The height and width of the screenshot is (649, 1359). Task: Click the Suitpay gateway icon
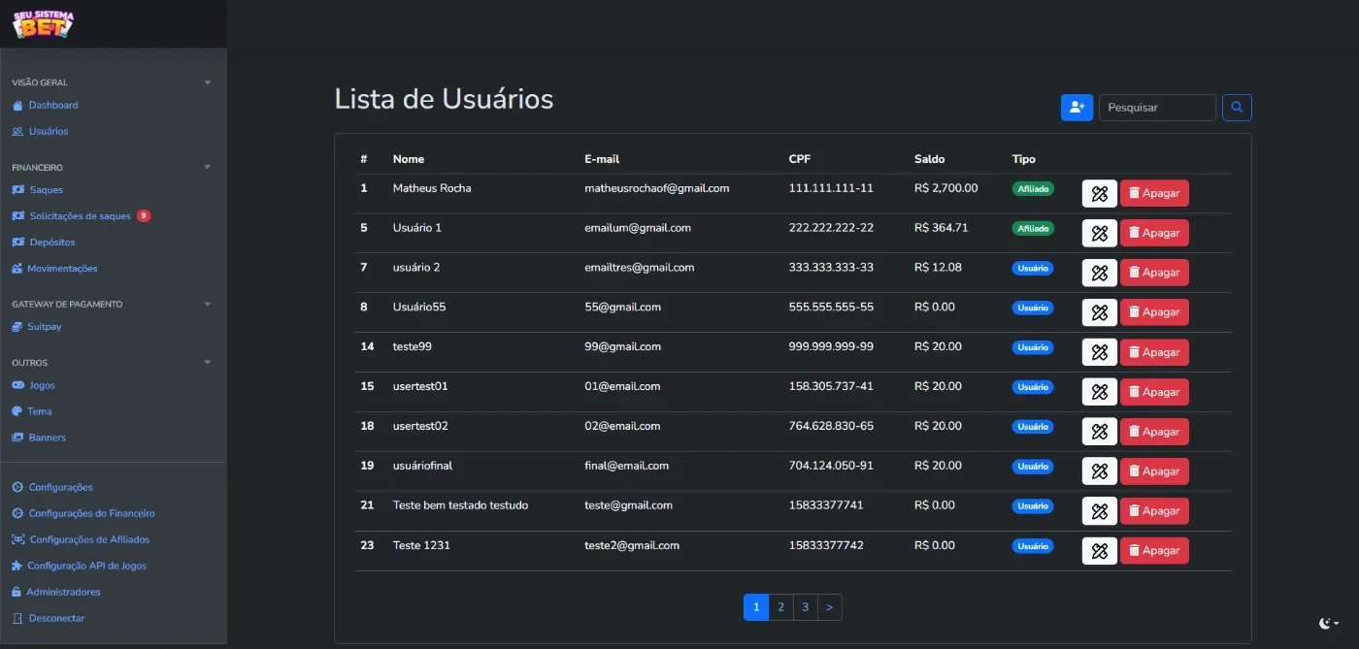[x=17, y=327]
